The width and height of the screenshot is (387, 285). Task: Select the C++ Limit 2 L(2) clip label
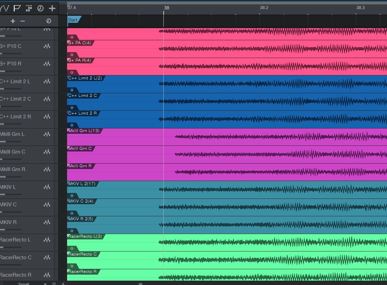point(85,78)
